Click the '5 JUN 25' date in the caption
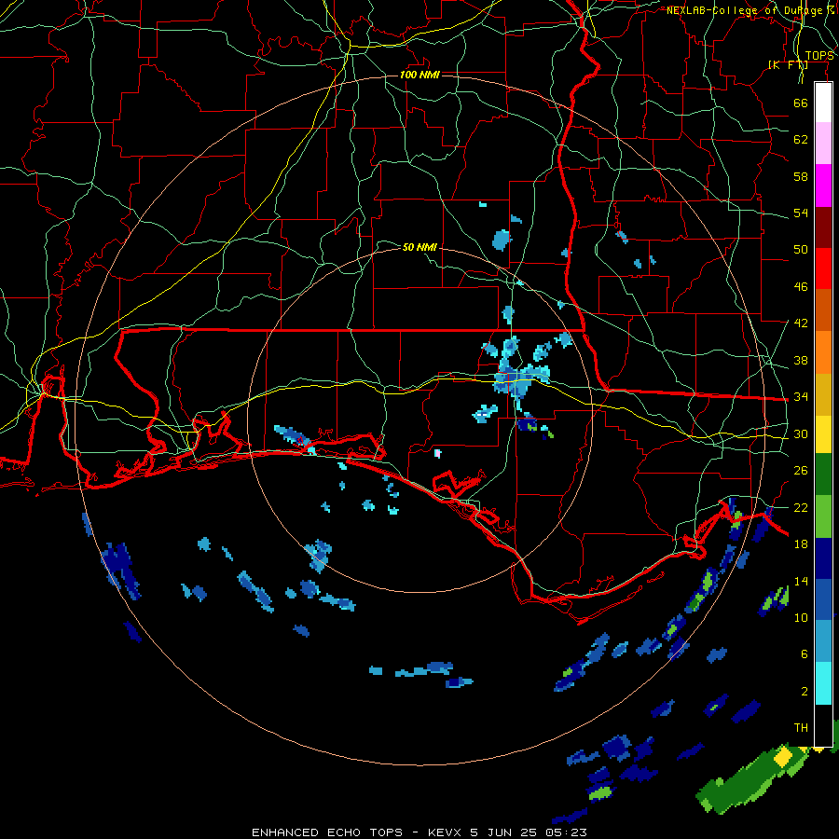 coord(504,832)
